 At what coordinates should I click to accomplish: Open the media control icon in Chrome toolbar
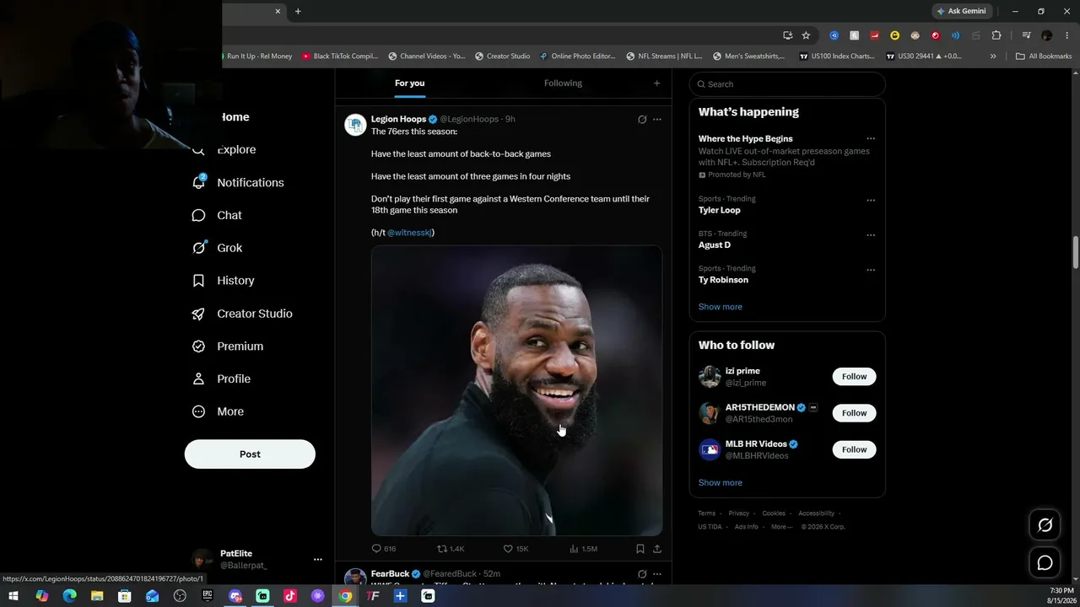pos(1026,35)
